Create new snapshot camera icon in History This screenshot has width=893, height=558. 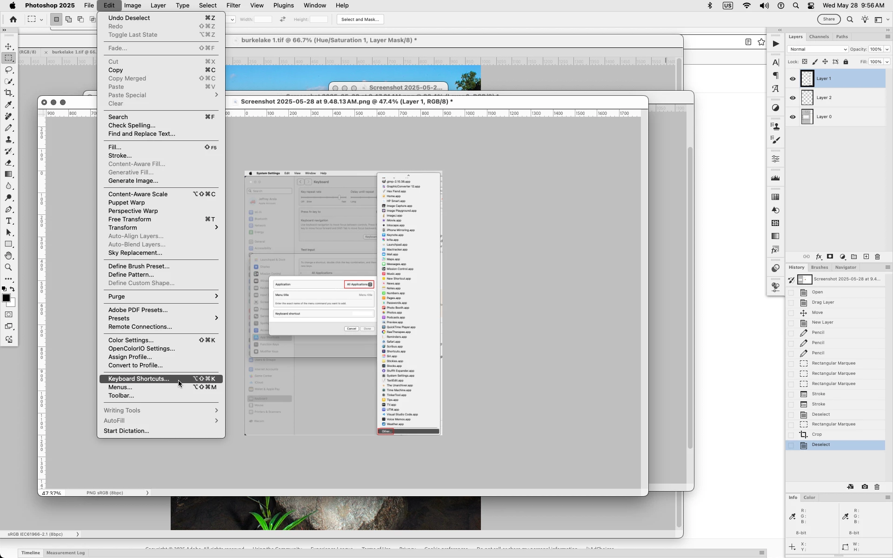865,487
